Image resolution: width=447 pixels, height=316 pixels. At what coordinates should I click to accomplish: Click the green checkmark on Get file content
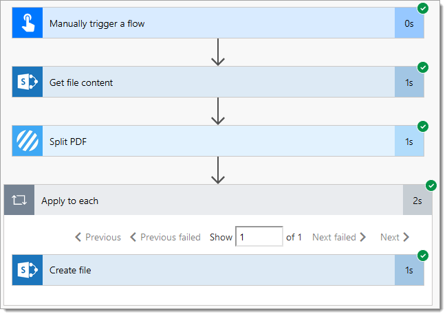[423, 67]
